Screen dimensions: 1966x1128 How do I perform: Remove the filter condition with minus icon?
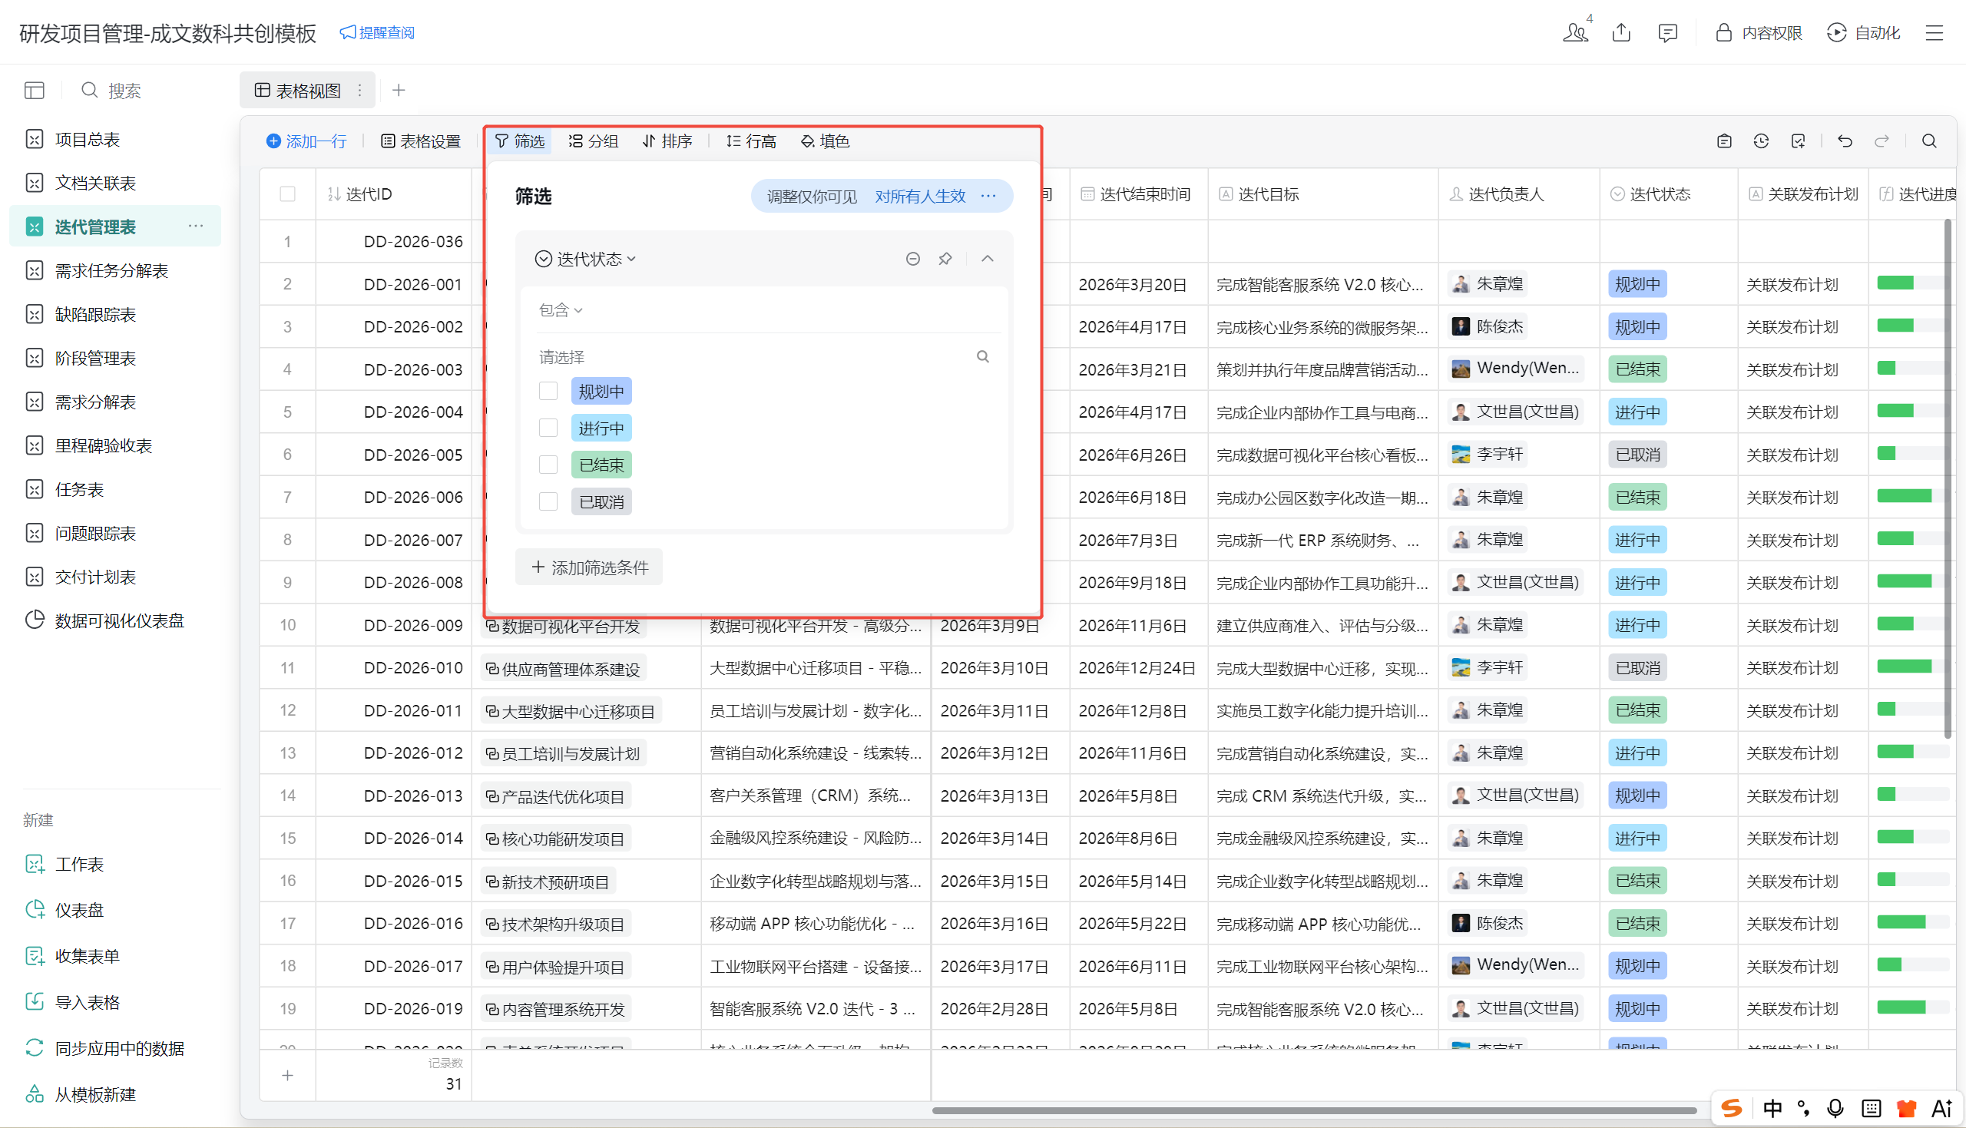(912, 259)
